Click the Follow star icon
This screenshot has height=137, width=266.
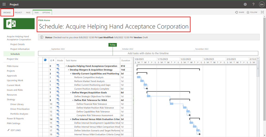coord(248,12)
